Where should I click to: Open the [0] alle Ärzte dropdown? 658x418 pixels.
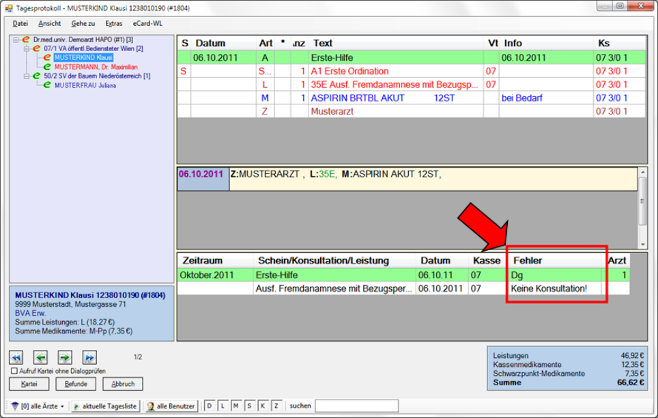[x=38, y=406]
